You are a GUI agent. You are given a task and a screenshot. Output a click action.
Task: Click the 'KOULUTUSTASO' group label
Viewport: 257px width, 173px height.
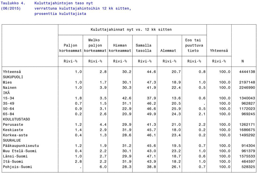coord(16,119)
